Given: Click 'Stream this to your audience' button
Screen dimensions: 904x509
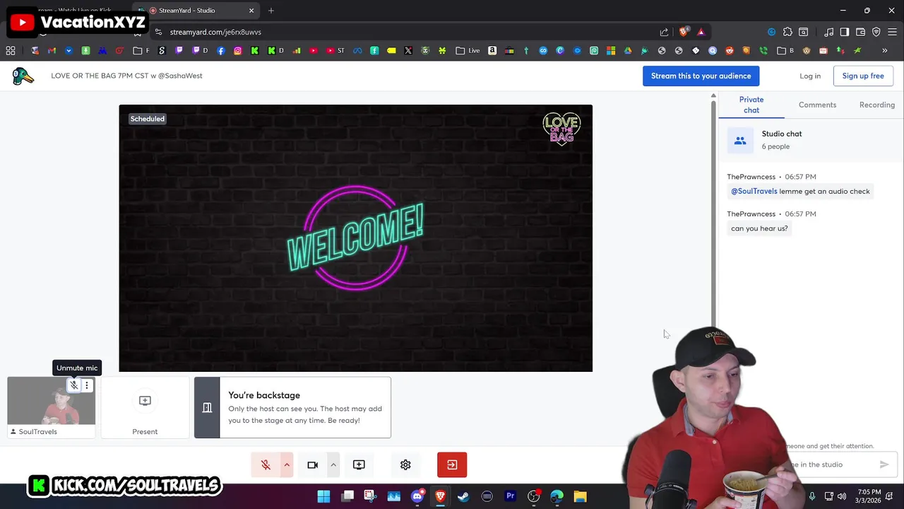Looking at the screenshot, I should 701,76.
